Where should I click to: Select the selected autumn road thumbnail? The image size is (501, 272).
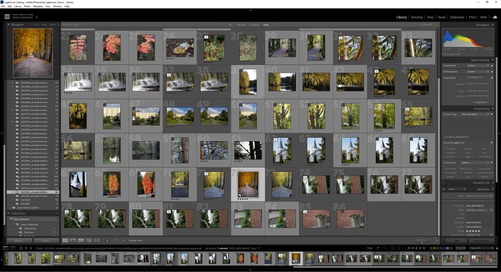[248, 184]
